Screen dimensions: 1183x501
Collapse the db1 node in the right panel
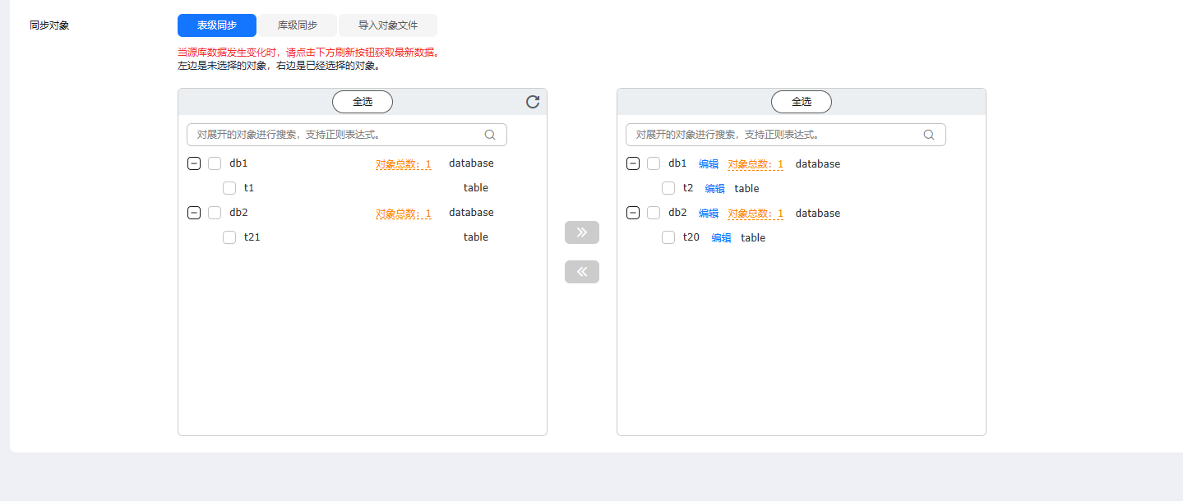[633, 163]
